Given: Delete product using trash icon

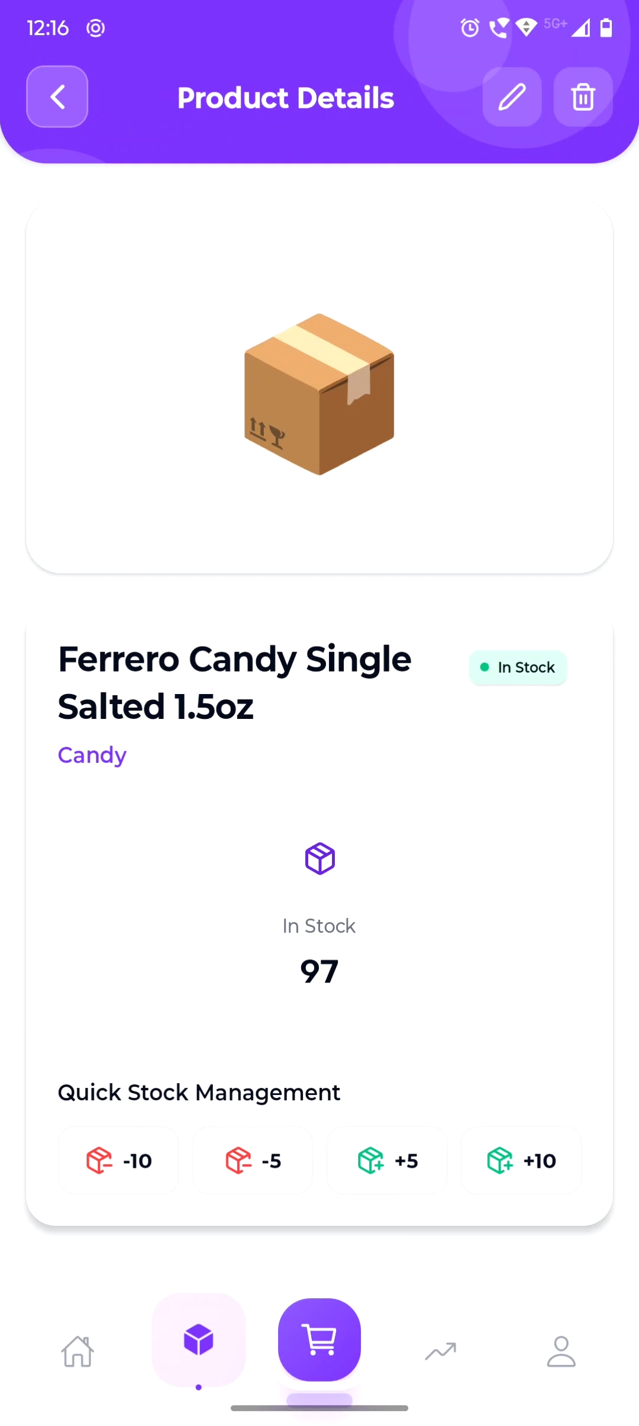Looking at the screenshot, I should pyautogui.click(x=583, y=97).
